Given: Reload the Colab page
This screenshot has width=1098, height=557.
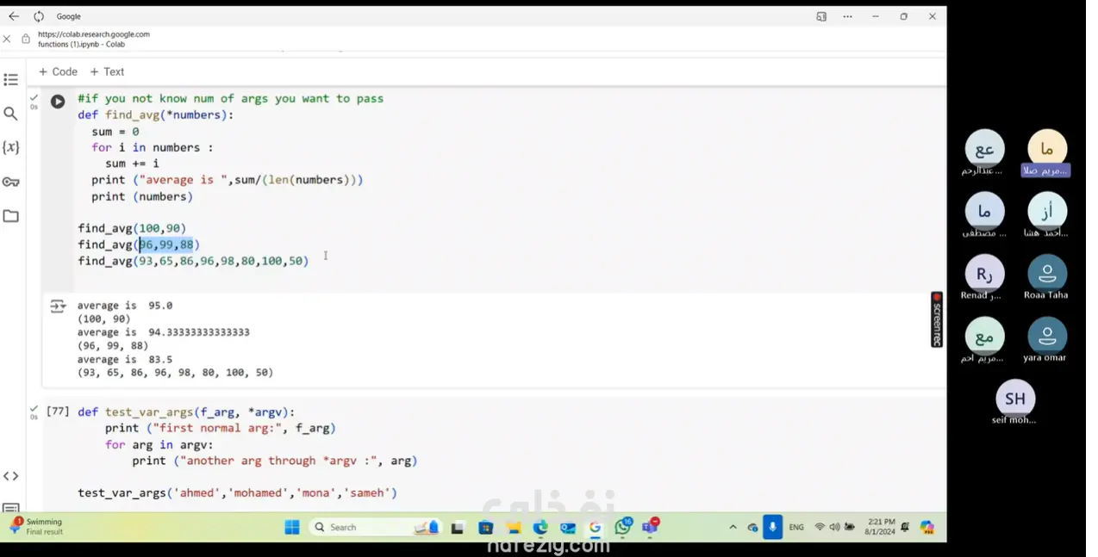Looking at the screenshot, I should 39,16.
